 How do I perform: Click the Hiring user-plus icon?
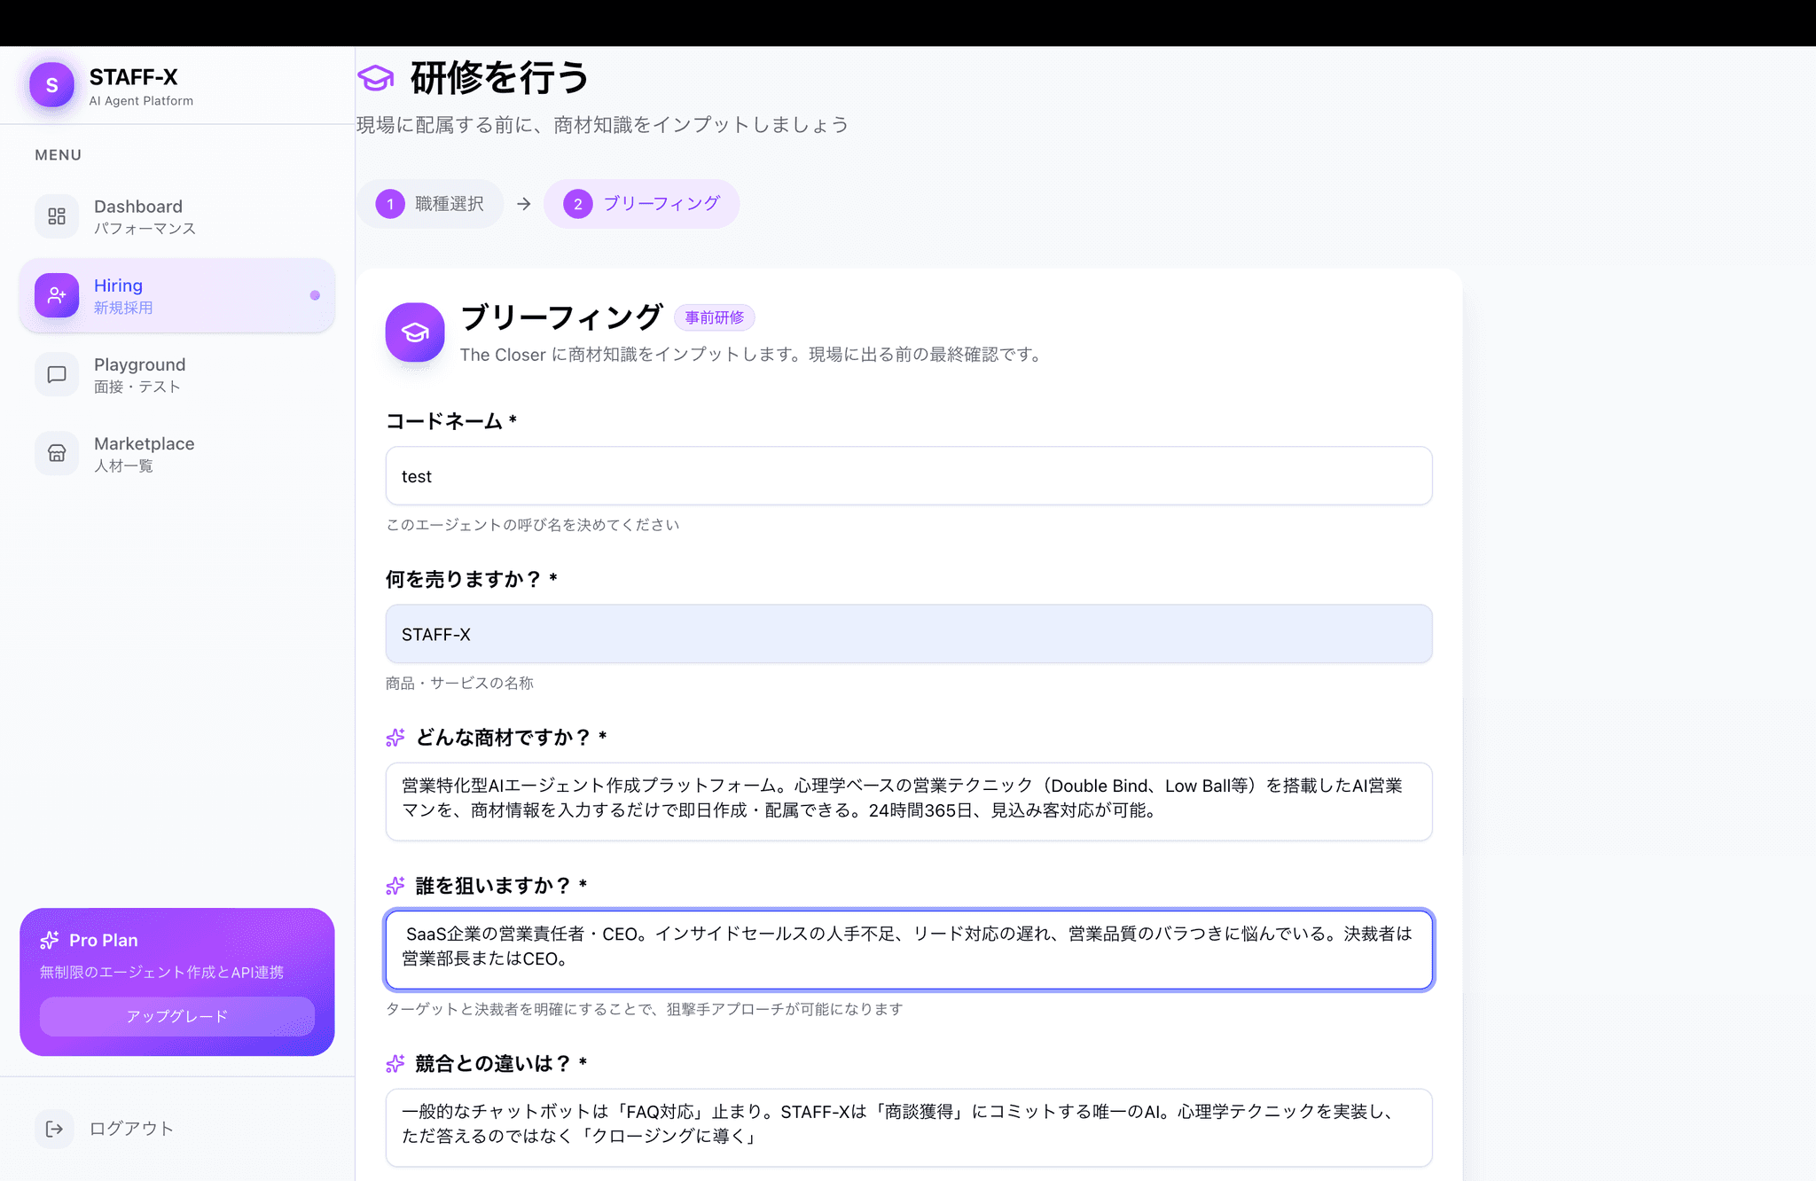pyautogui.click(x=57, y=295)
